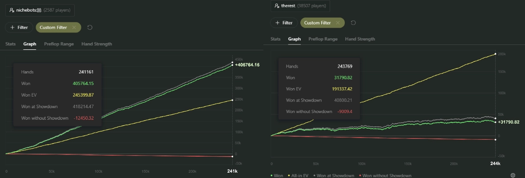Click Hands value 241161 in tooltip
Screen dimensions: 525x178
point(86,72)
